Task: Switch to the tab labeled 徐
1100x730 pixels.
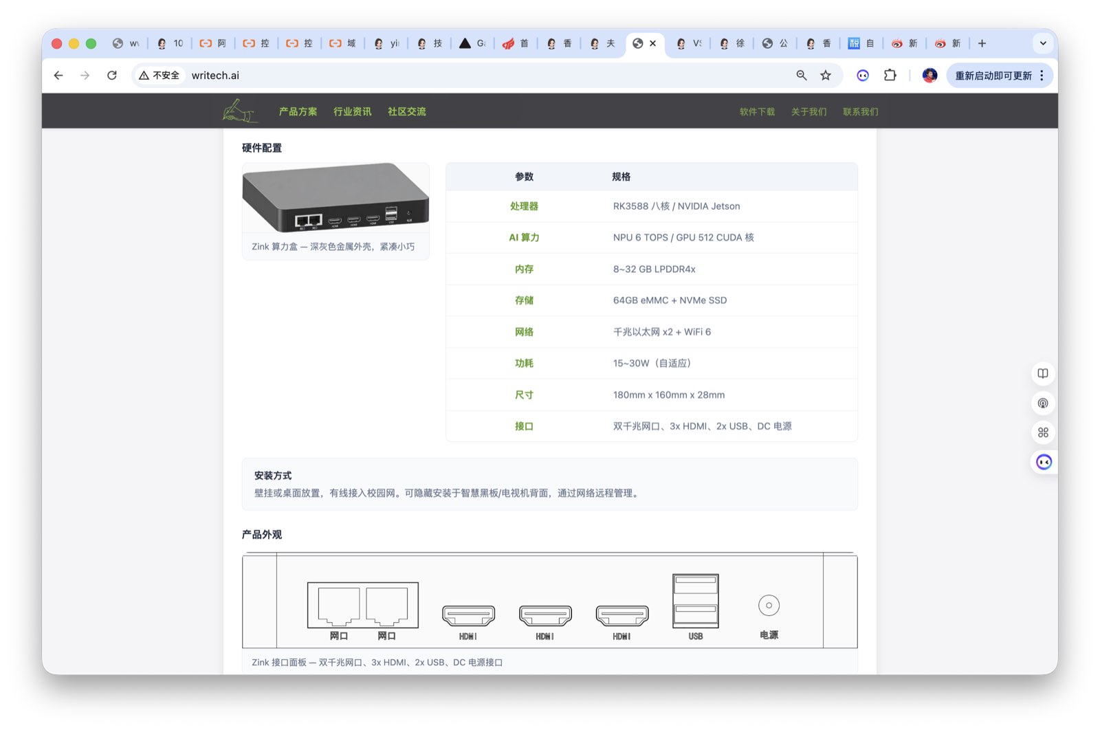Action: [x=731, y=43]
